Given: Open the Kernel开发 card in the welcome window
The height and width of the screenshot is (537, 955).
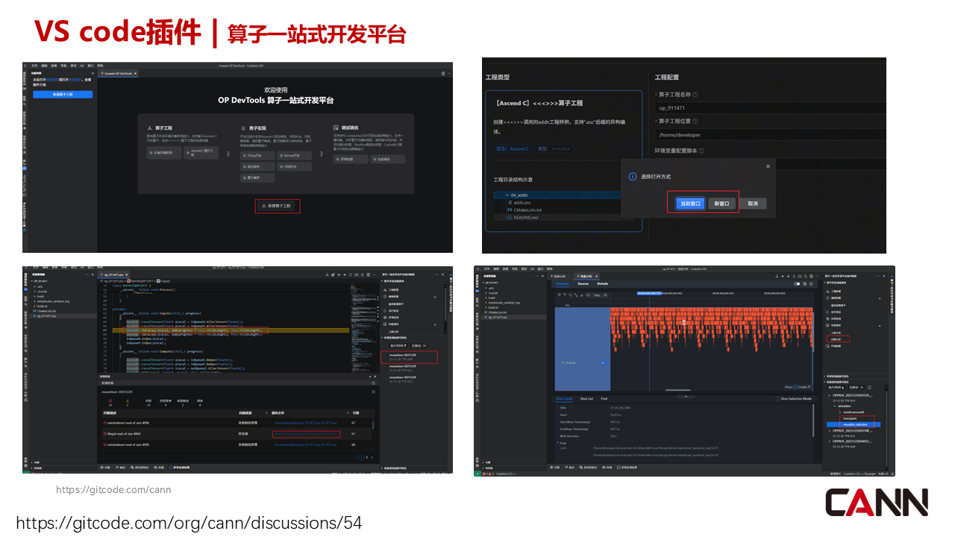Looking at the screenshot, I should 295,156.
